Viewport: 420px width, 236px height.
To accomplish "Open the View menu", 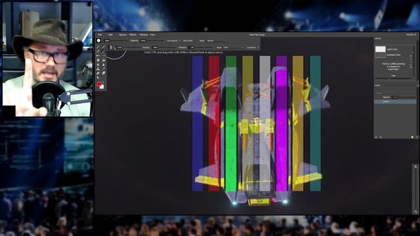I will point(152,35).
